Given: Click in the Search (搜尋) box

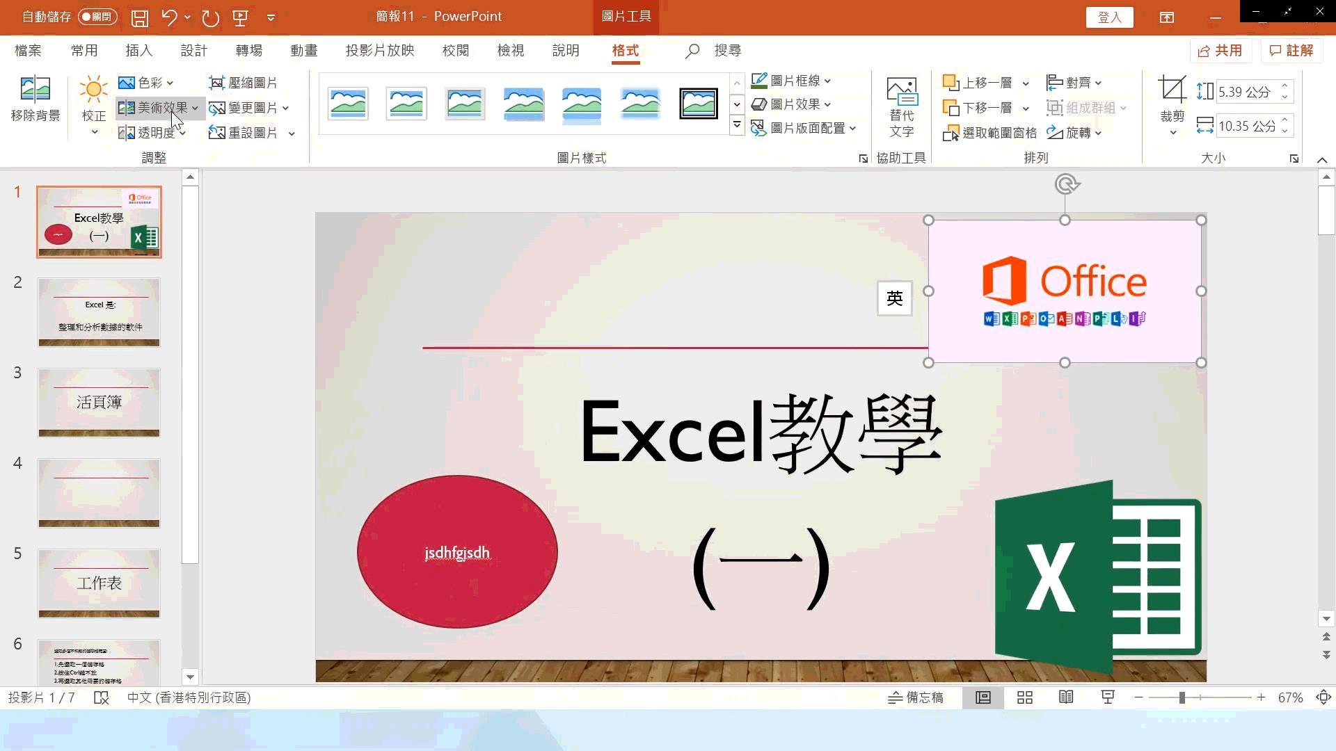Looking at the screenshot, I should (x=727, y=51).
